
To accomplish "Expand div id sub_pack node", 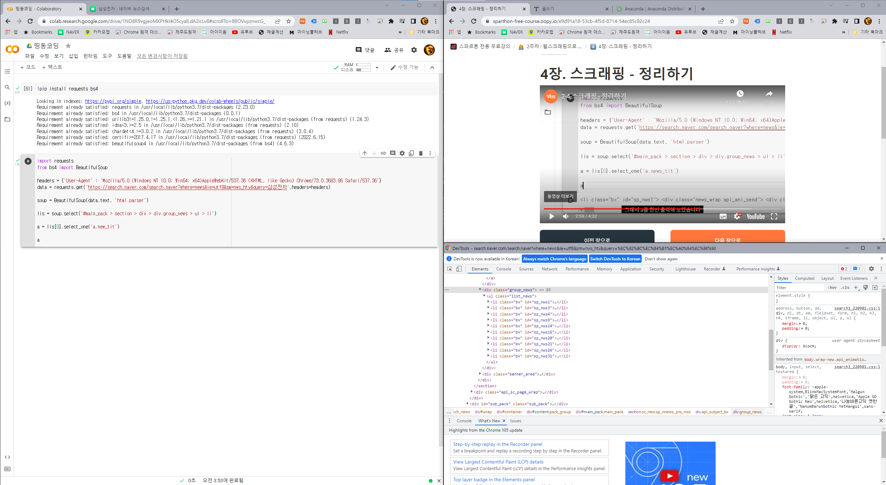I will coord(467,404).
